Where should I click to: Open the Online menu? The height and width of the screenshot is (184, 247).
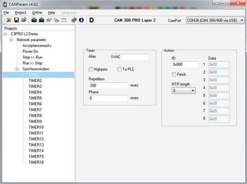pyautogui.click(x=37, y=13)
